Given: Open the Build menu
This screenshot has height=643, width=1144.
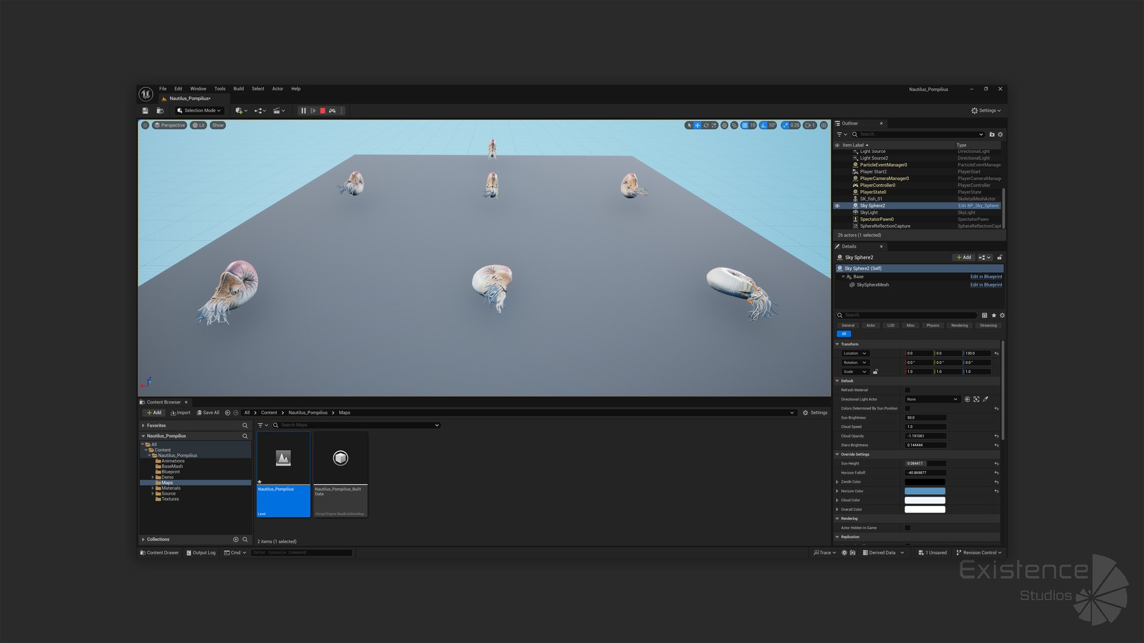Looking at the screenshot, I should click(238, 89).
